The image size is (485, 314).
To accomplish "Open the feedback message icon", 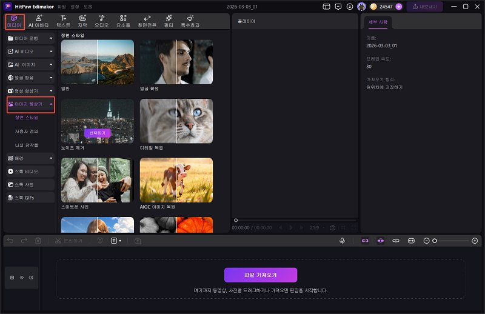I will 338,7.
